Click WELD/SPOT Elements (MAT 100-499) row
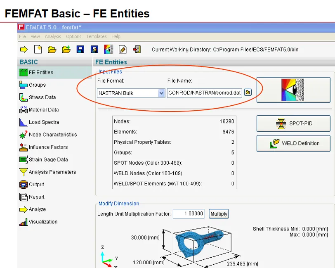 coord(174,184)
